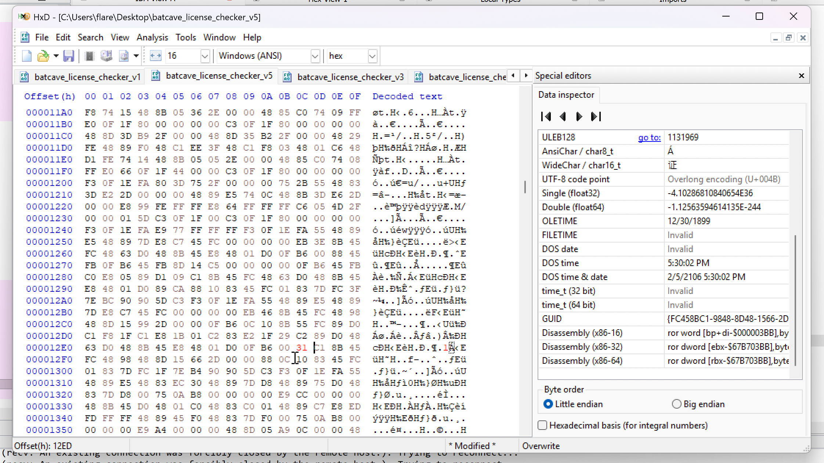Image resolution: width=824 pixels, height=463 pixels.
Task: Click the modified red byte 31
Action: [x=301, y=348]
